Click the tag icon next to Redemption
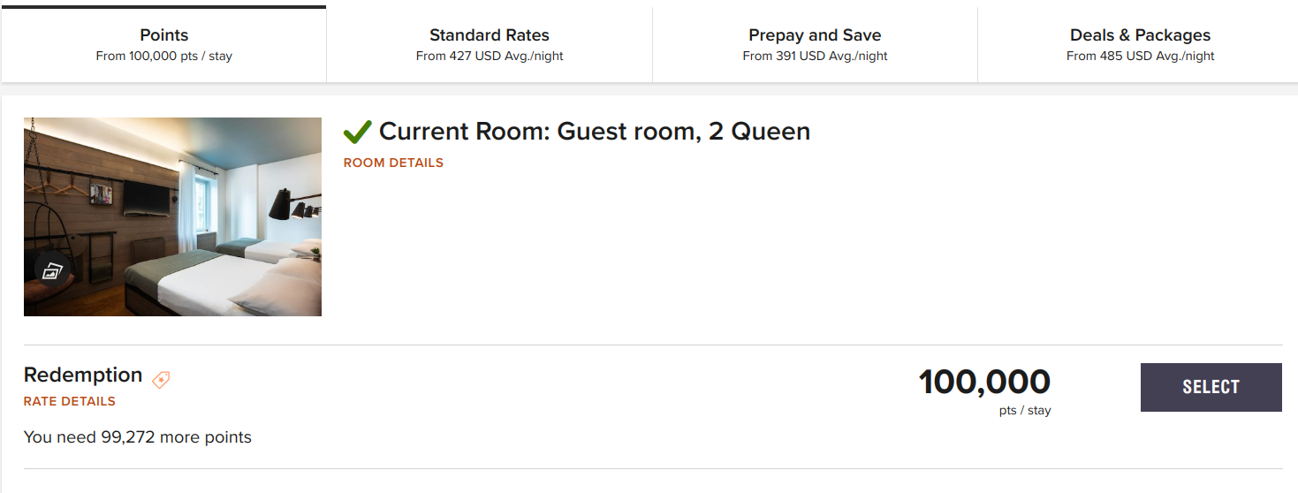Viewport: 1298px width, 493px height. (x=161, y=379)
